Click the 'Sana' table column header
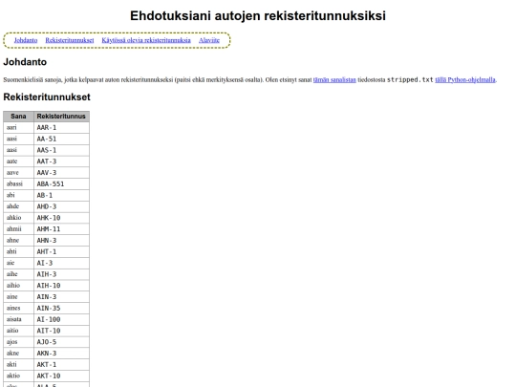The image size is (516, 387). point(18,117)
